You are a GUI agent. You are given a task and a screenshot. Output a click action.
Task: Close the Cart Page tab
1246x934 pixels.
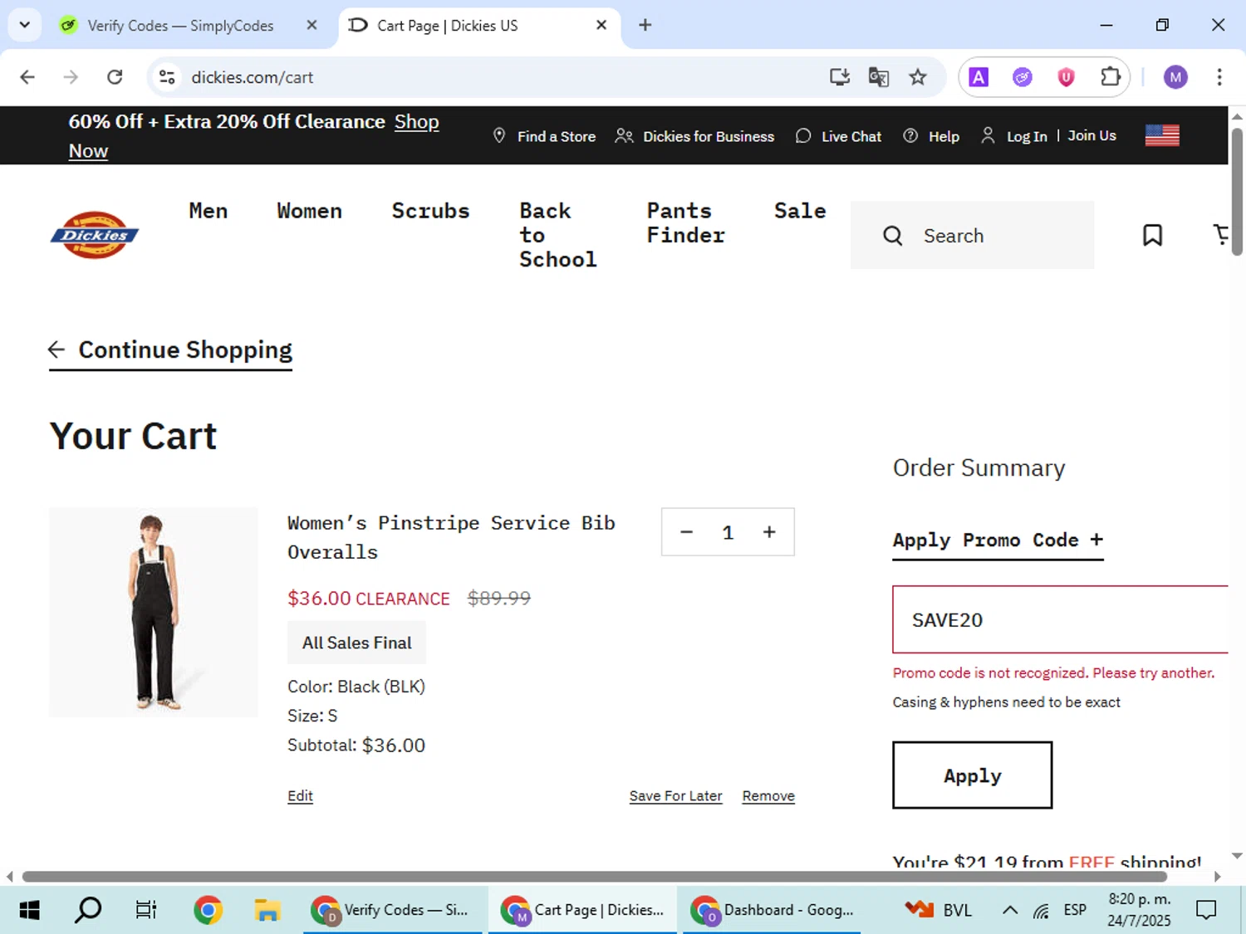(x=601, y=25)
